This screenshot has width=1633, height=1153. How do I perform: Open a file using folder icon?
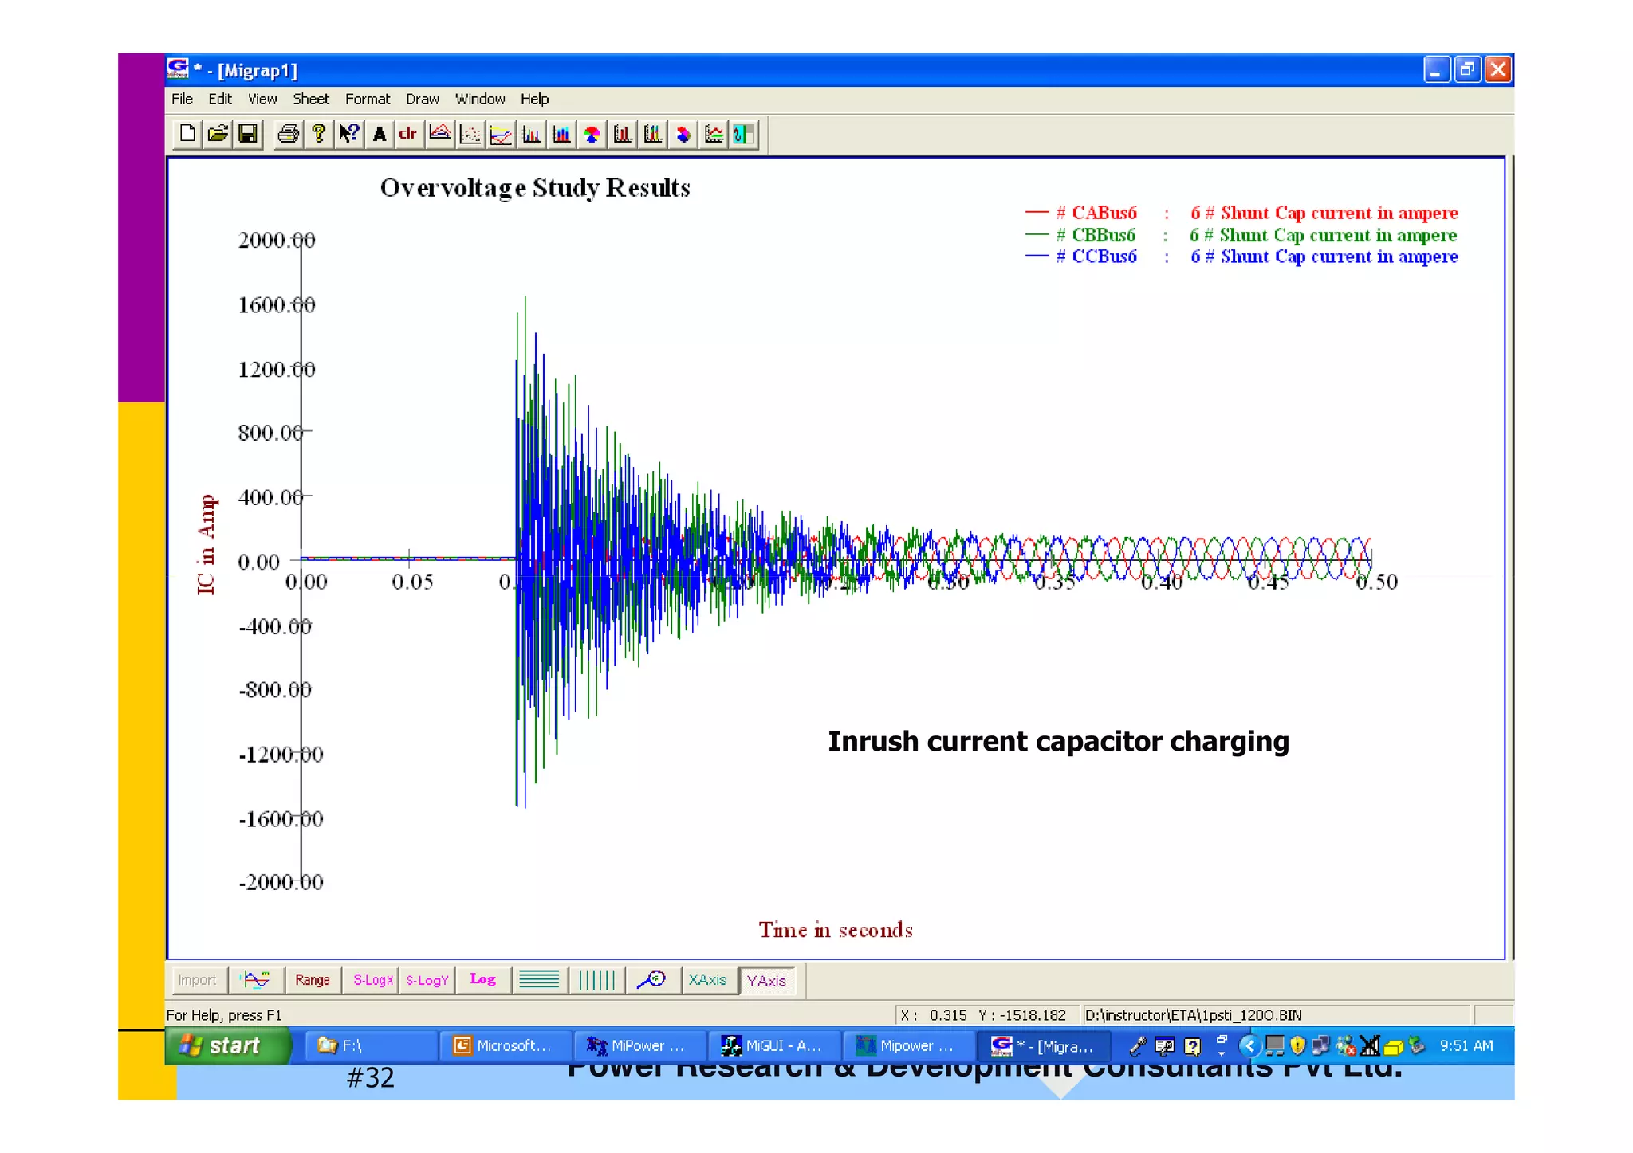218,133
